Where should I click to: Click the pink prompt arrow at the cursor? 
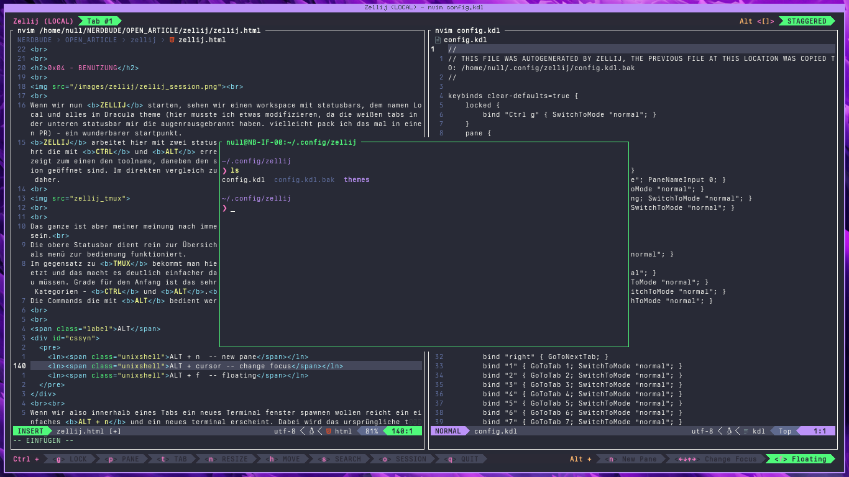(x=224, y=207)
